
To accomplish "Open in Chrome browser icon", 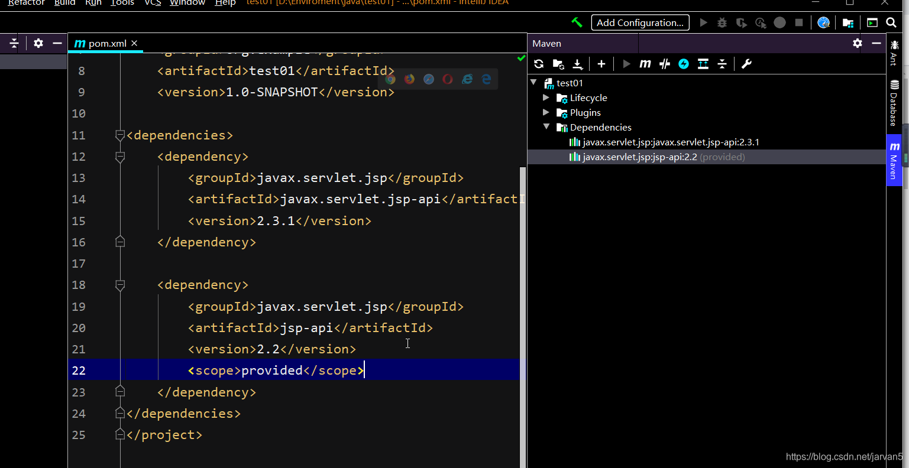I will 390,79.
